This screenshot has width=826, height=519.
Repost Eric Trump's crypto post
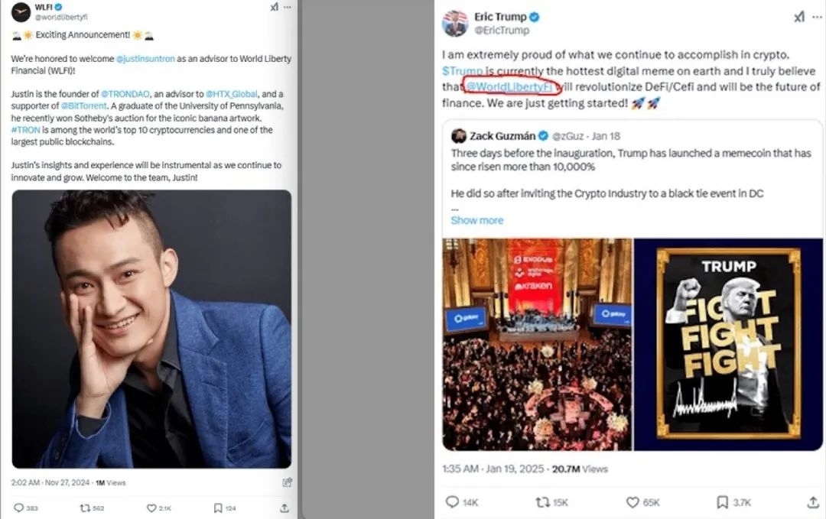pos(542,502)
